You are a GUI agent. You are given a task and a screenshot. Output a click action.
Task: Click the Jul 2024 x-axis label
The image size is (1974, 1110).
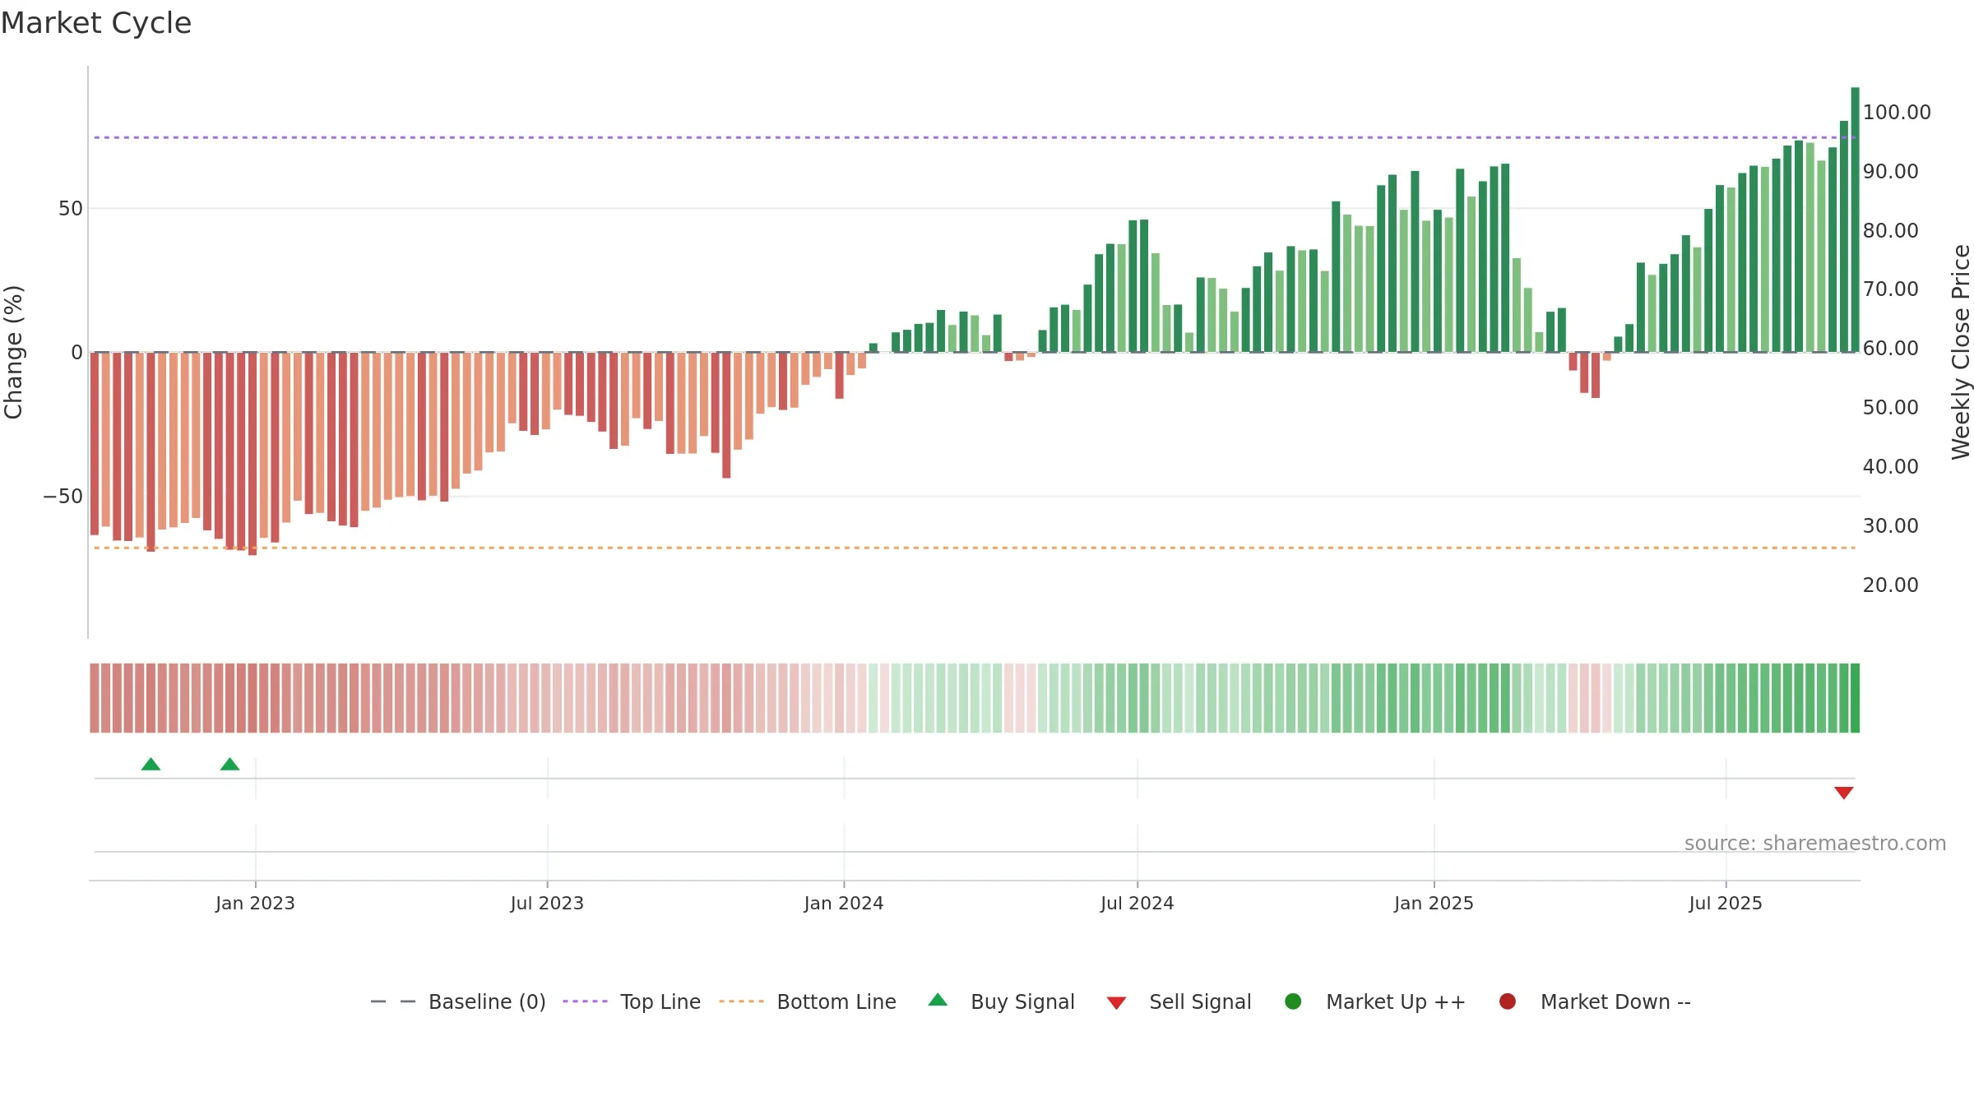point(1138,903)
